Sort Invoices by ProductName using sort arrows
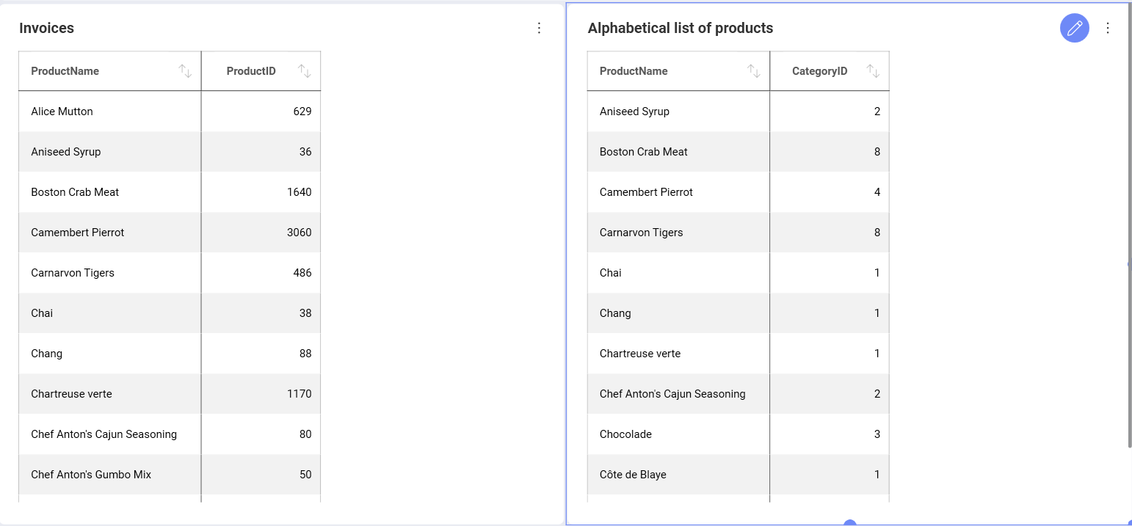1132x526 pixels. coord(185,71)
